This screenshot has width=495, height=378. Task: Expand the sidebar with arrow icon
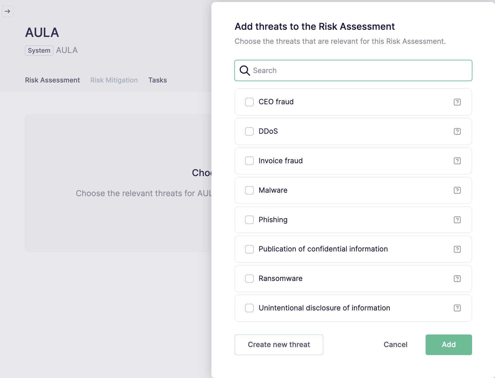[x=7, y=11]
